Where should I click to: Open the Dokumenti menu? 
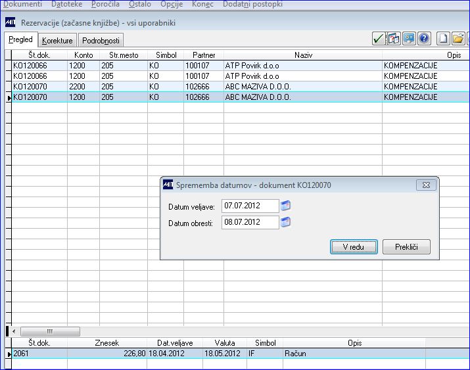tap(22, 4)
